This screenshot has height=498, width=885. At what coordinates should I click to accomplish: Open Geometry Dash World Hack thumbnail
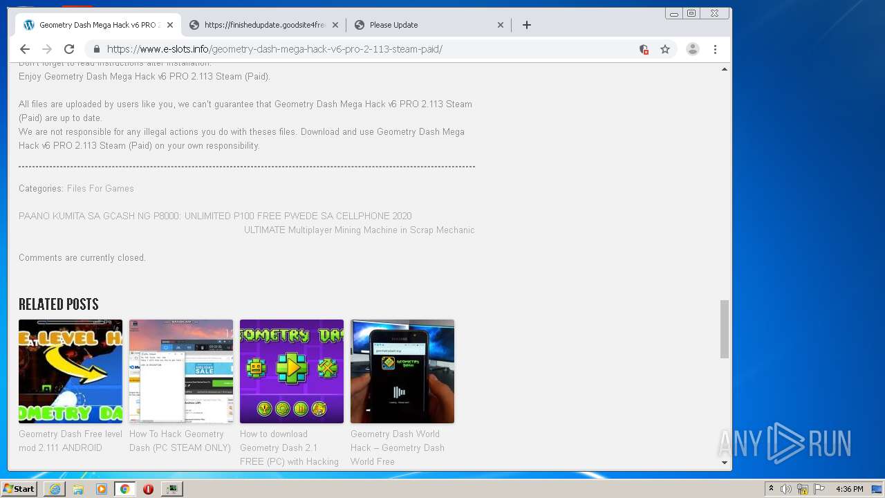pyautogui.click(x=402, y=371)
